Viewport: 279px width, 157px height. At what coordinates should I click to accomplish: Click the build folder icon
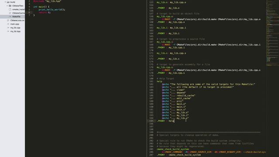point(8,2)
